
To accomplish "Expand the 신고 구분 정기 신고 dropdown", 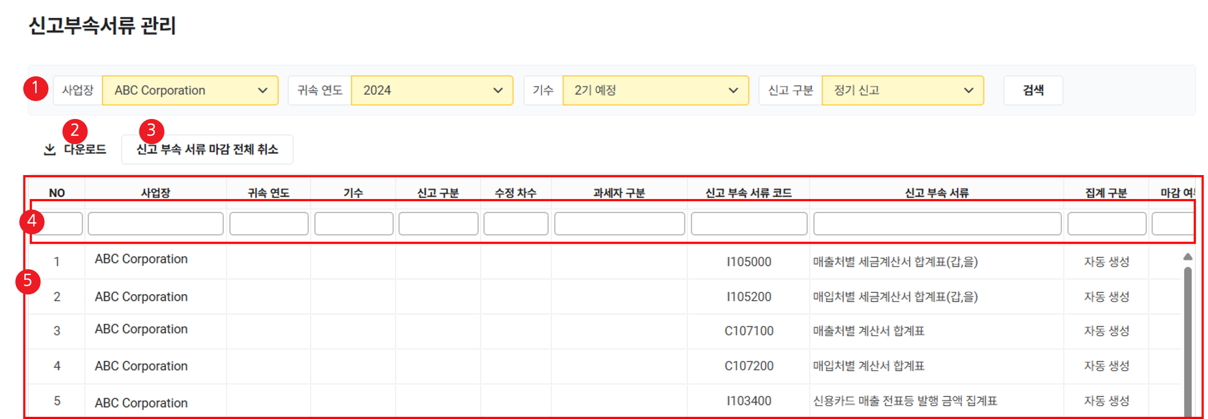I will coord(902,91).
